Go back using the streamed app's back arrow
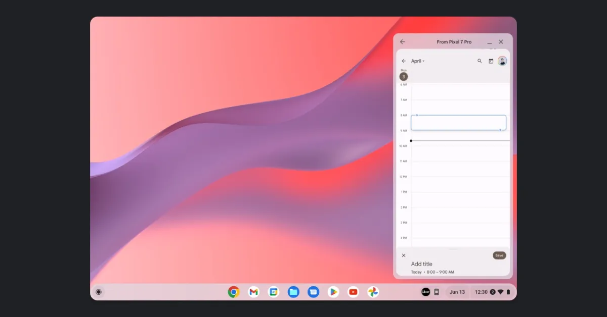The width and height of the screenshot is (607, 317). pos(402,42)
